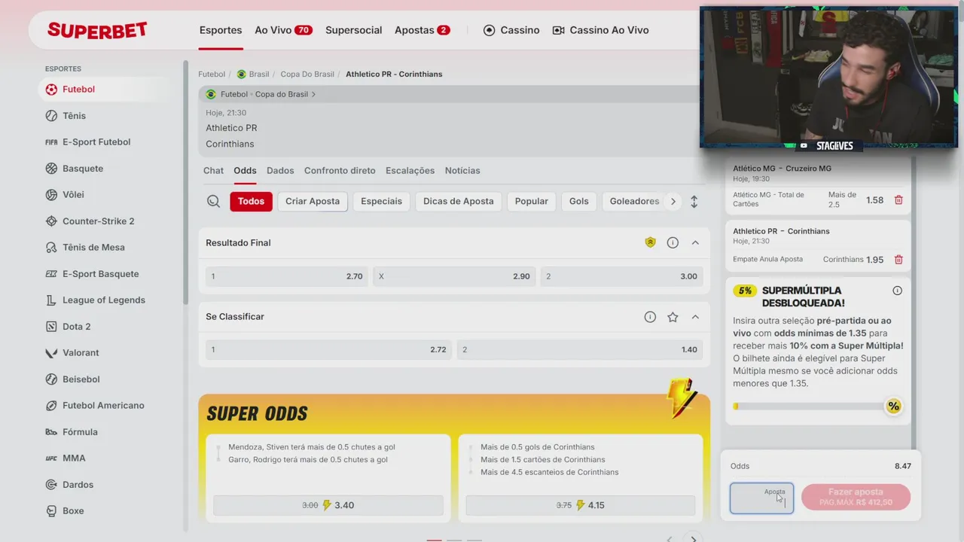The width and height of the screenshot is (964, 542).
Task: Select the Popular filter
Action: point(532,201)
